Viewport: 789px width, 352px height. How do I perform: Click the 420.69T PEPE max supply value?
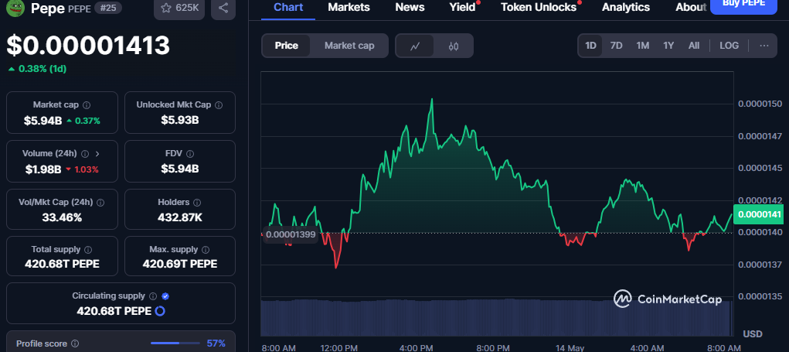click(179, 264)
